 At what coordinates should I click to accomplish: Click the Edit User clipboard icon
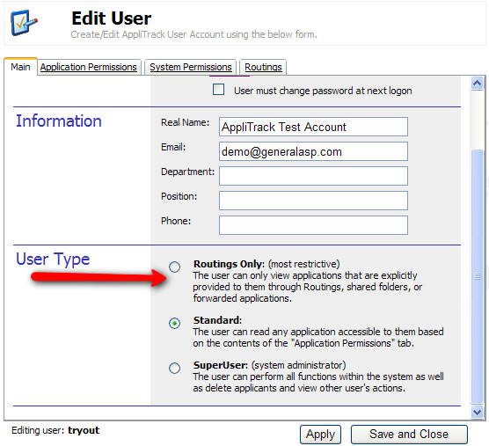click(x=24, y=23)
